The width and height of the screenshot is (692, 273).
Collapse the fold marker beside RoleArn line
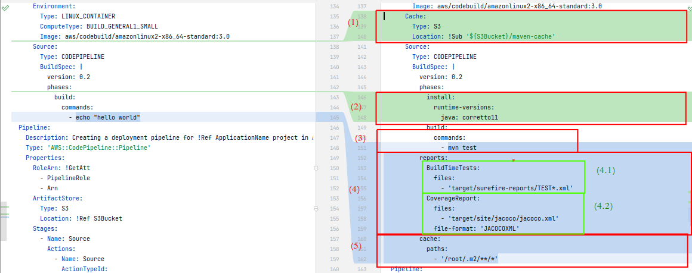(317, 168)
